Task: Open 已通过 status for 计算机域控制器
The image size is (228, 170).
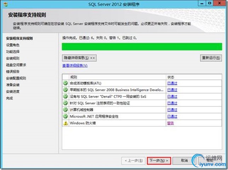Action: pyautogui.click(x=172, y=110)
